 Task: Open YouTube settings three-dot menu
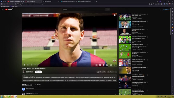[x=160, y=10]
